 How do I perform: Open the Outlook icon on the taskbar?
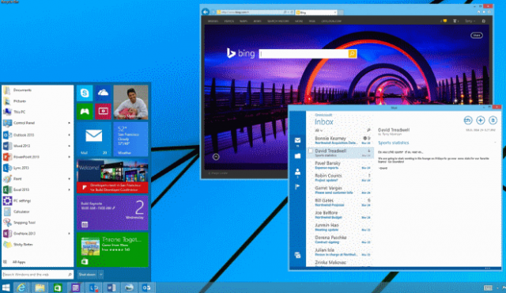click(146, 287)
